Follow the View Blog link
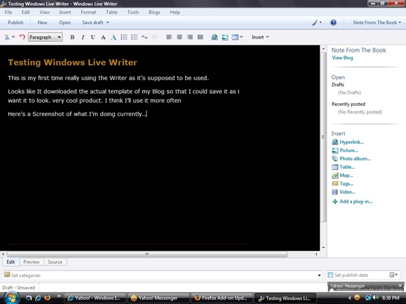 tap(343, 58)
